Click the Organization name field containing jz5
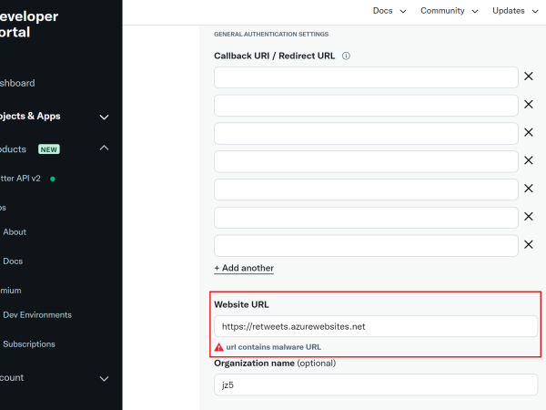This screenshot has height=410, width=546. click(x=376, y=384)
